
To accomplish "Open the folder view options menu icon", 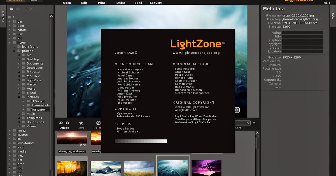I will tap(28, 9).
